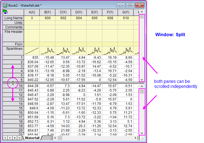Select row 14 header
The height and width of the screenshot is (143, 204).
pyautogui.click(x=13, y=103)
